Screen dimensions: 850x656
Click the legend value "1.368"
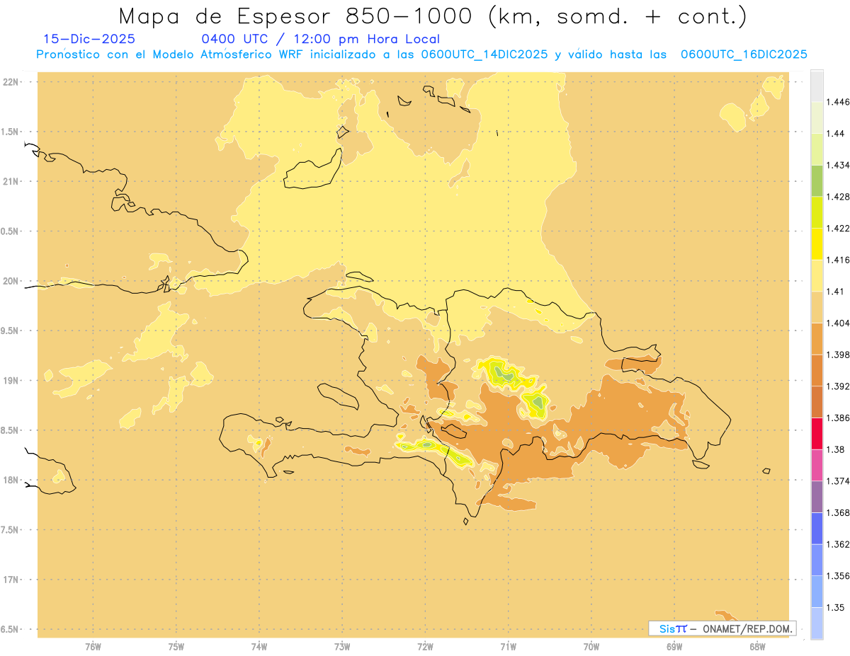tap(838, 512)
